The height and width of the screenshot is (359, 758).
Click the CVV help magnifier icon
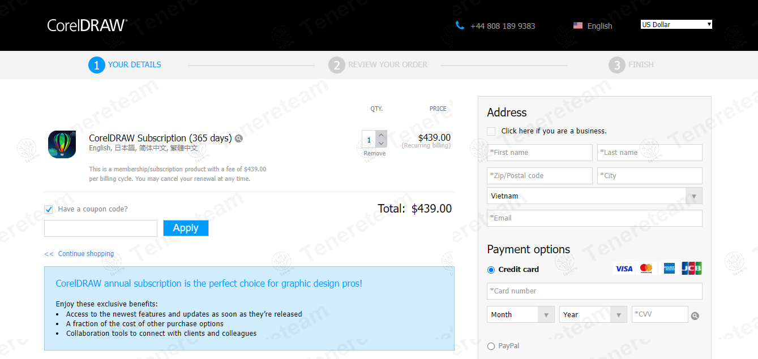[x=695, y=316]
